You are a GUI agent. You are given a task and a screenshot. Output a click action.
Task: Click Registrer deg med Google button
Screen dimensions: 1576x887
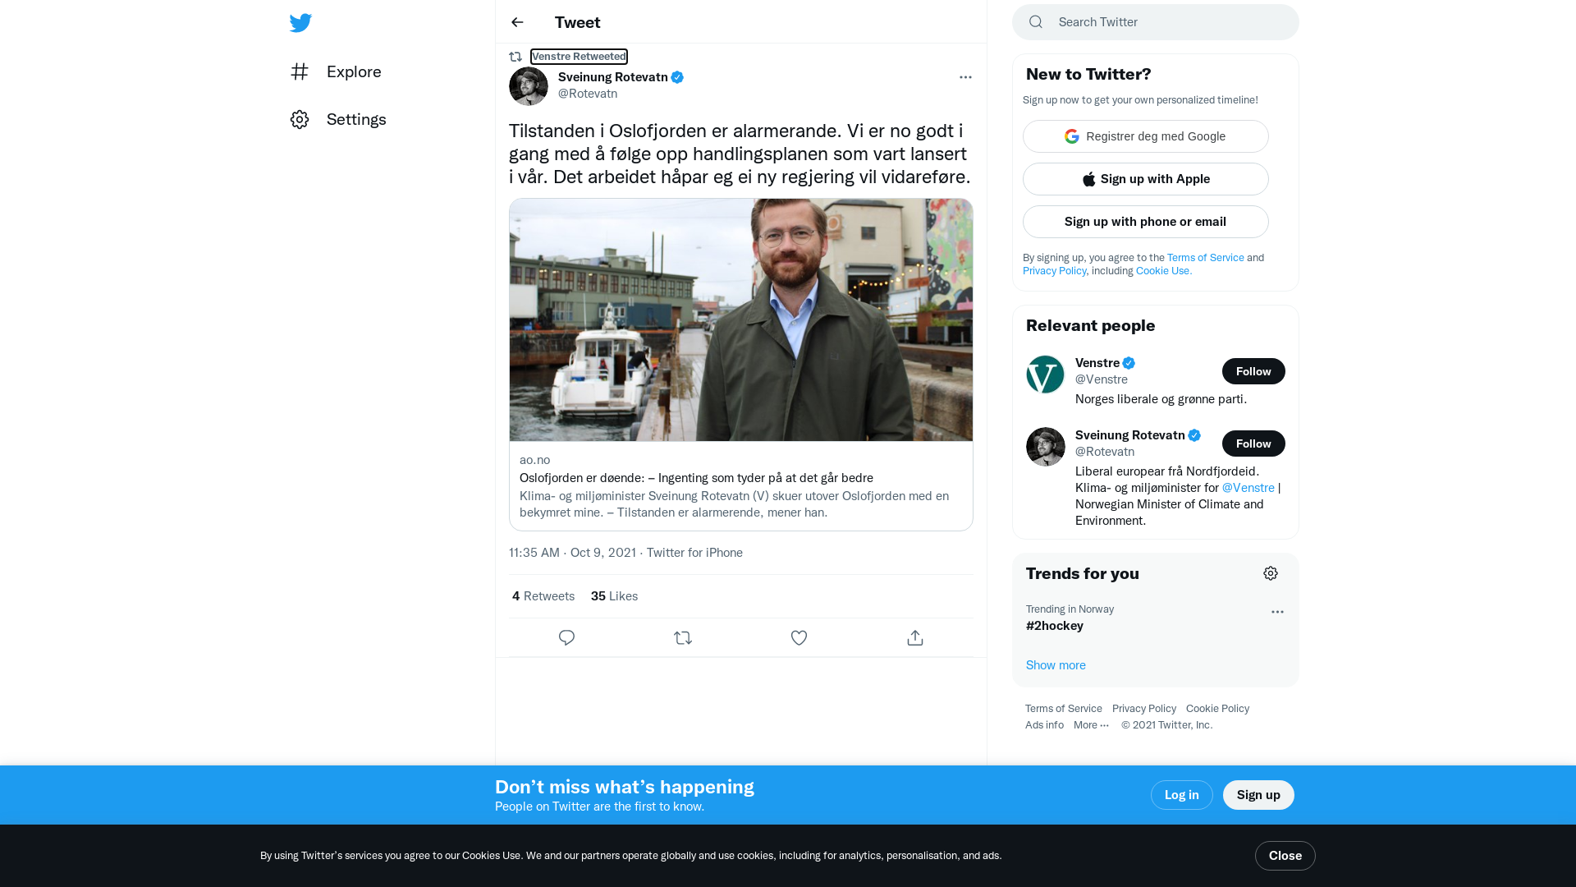[1146, 136]
